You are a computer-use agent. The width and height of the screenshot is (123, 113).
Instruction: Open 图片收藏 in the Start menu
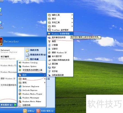[32, 59]
